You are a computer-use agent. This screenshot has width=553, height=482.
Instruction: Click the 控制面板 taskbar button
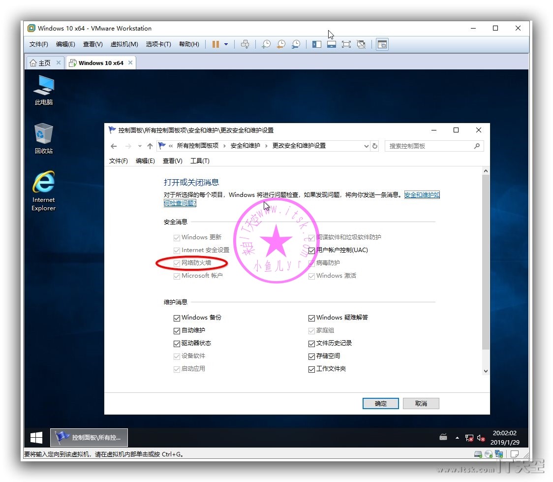tap(89, 438)
